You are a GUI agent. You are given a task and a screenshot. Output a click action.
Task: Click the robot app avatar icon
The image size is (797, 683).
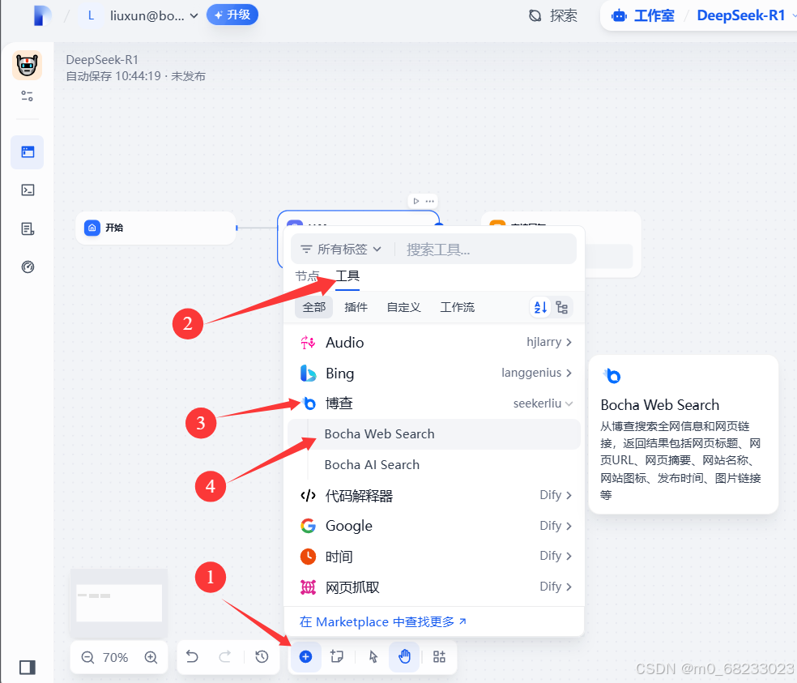(x=27, y=65)
